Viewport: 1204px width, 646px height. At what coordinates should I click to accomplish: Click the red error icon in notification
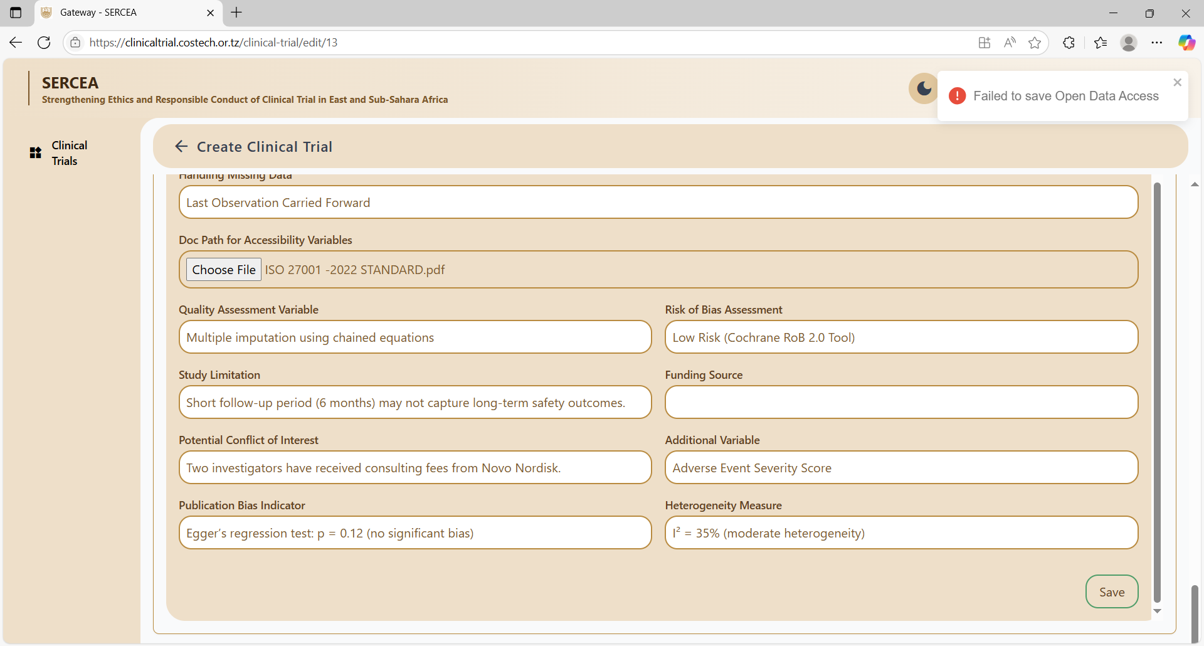click(957, 96)
